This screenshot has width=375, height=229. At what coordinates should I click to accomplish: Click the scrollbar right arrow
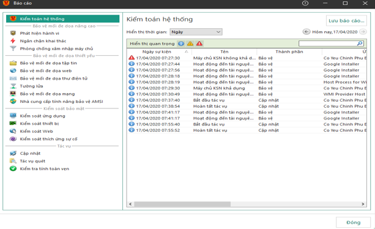(x=363, y=204)
